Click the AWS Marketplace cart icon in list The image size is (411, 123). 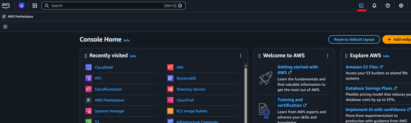tap(88, 100)
